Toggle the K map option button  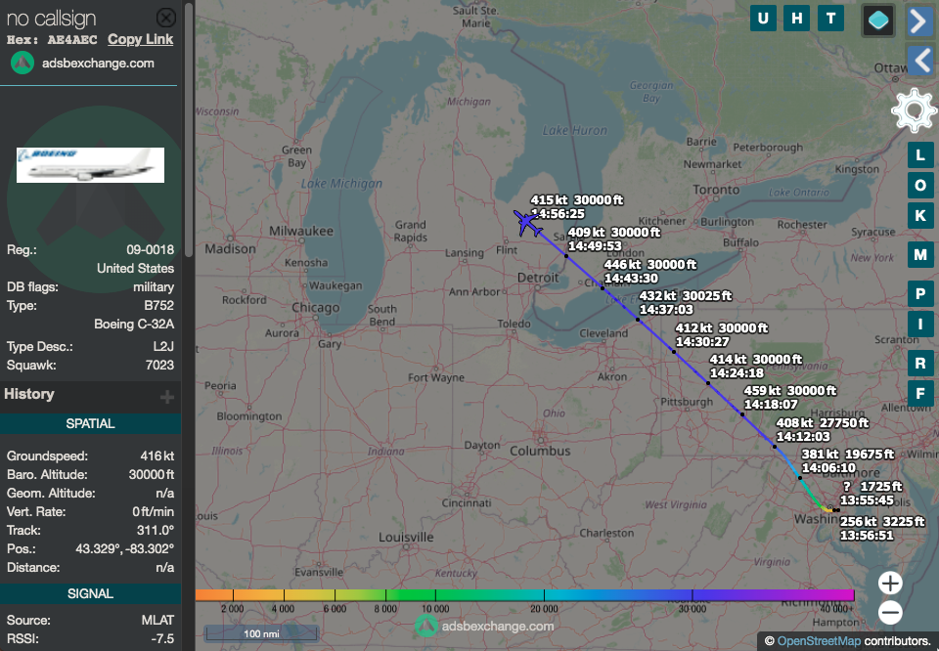tap(920, 215)
